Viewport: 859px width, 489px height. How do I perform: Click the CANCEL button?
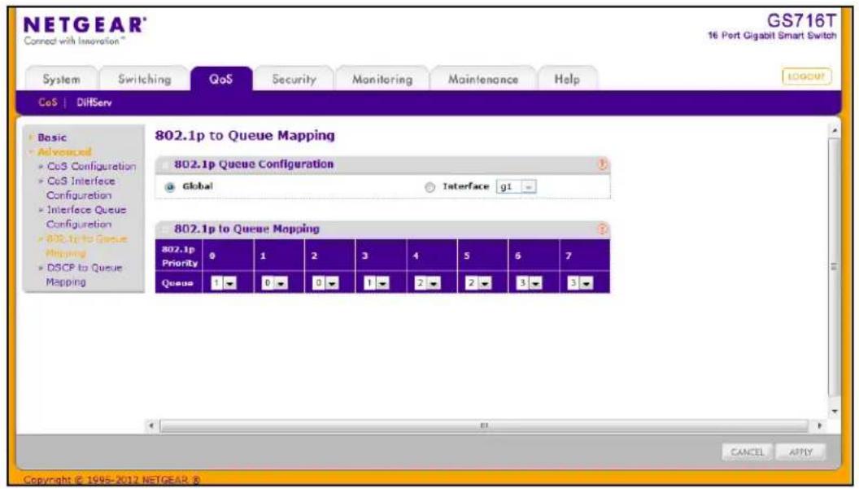pos(748,452)
